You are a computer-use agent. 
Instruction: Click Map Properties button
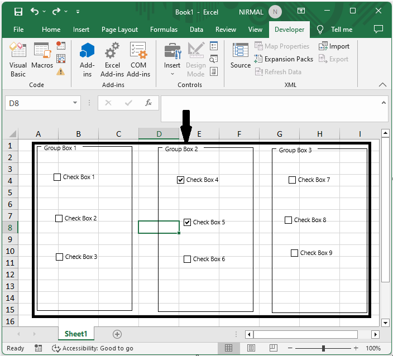pyautogui.click(x=282, y=46)
